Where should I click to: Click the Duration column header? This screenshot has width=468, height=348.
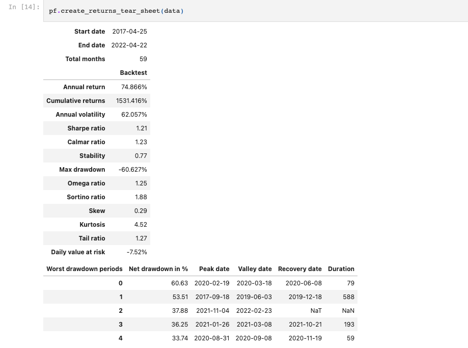click(x=341, y=269)
